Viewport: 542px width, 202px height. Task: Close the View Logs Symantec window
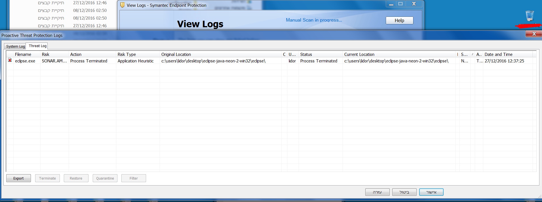[414, 4]
